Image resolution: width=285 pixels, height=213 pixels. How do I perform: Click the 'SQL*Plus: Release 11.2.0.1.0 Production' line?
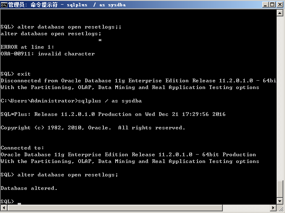pyautogui.click(x=113, y=114)
